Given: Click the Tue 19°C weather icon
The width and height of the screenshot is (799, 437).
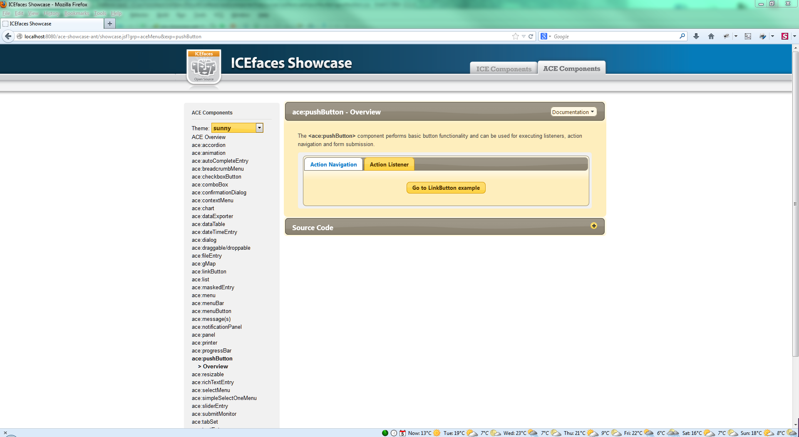Looking at the screenshot, I should pyautogui.click(x=472, y=433).
